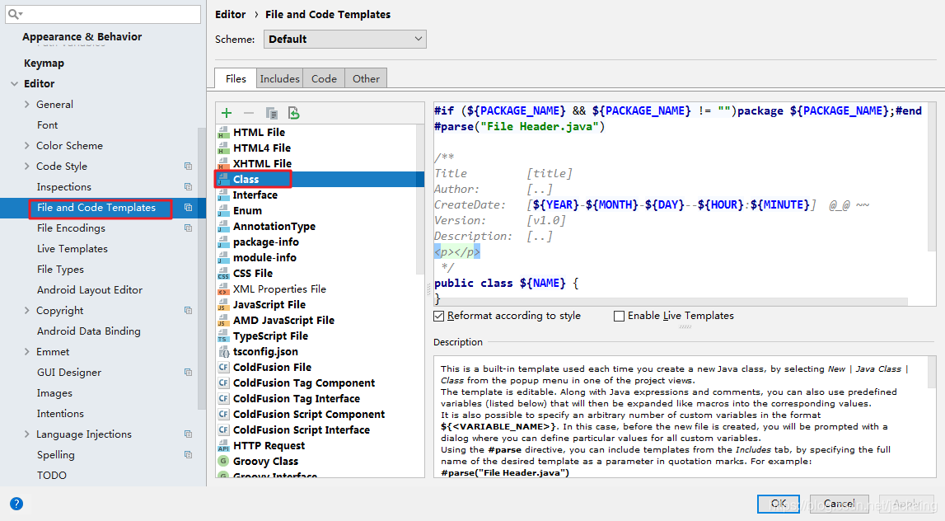
Task: Click the settings search magnifier icon
Action: point(15,14)
